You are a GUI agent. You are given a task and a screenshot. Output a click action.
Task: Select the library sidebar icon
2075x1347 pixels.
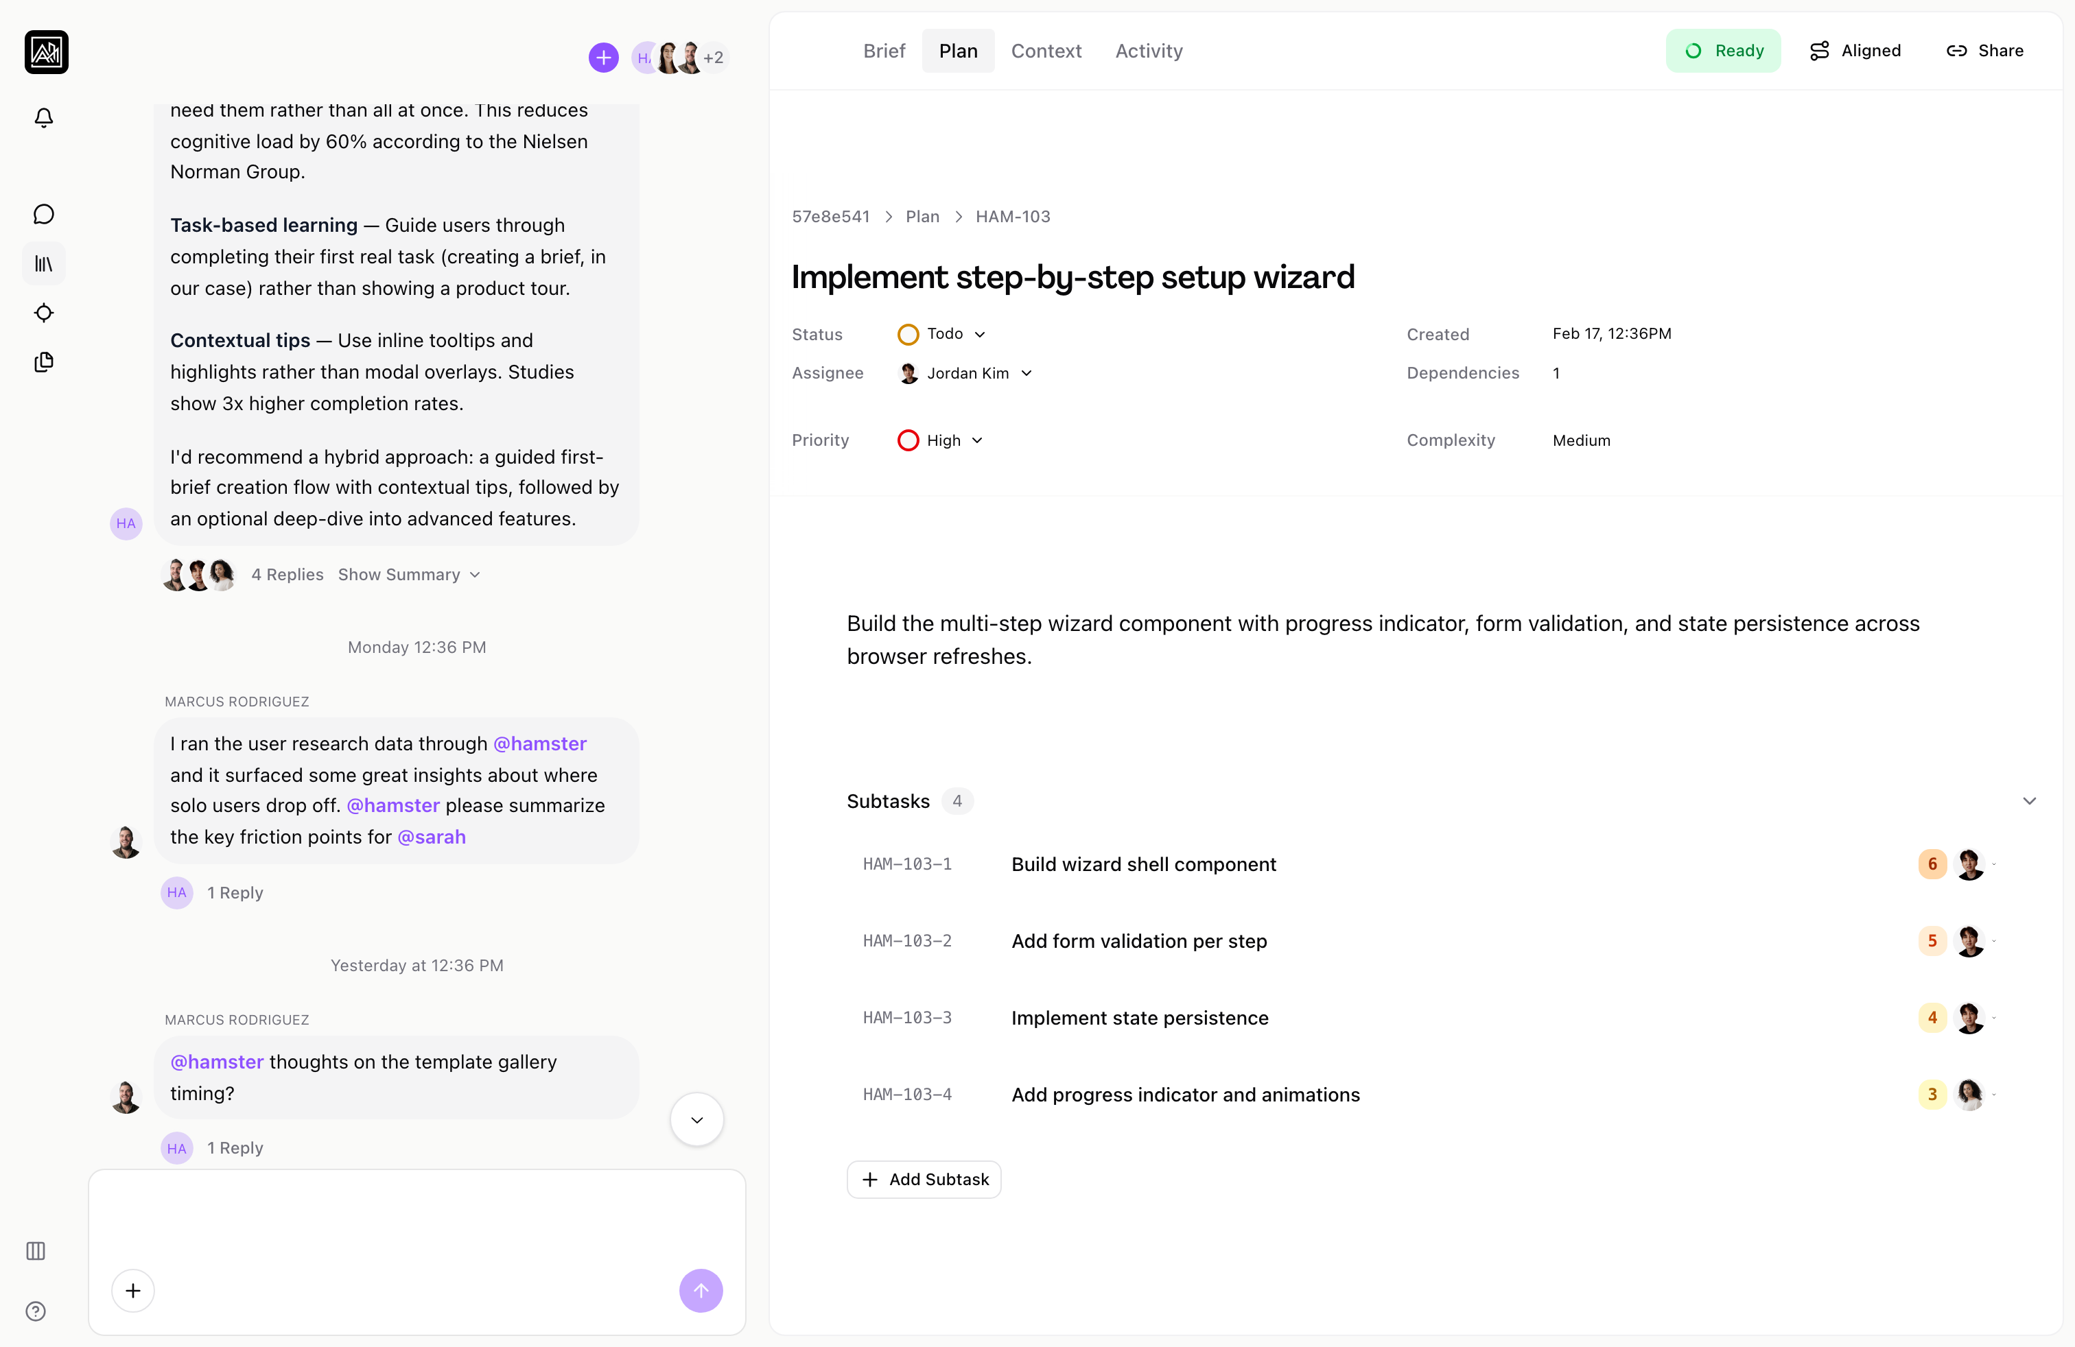(44, 263)
